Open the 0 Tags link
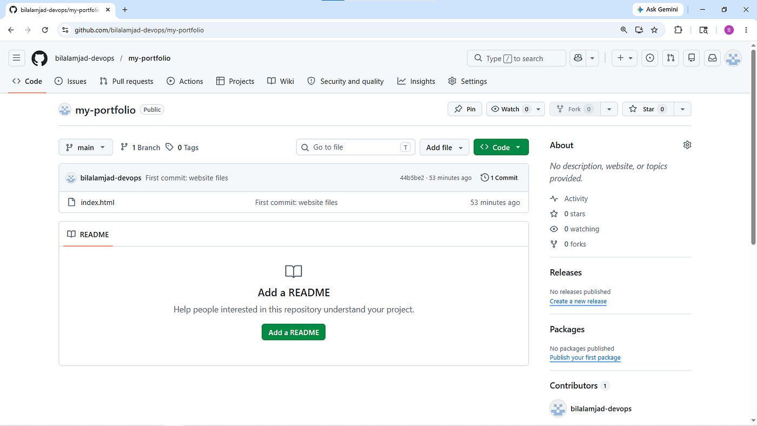Image resolution: width=757 pixels, height=426 pixels. 182,147
